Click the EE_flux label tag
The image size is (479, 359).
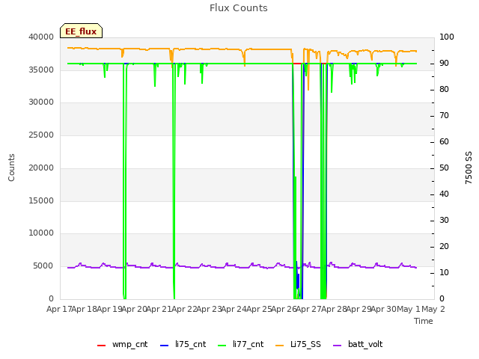[x=81, y=31]
